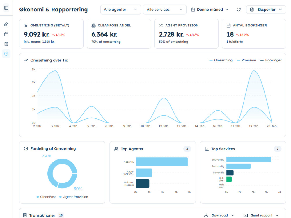Viewport: 291px width, 218px height.
Task: Click the 6.364 kr. CleanFoss value
Action: [x=104, y=34]
